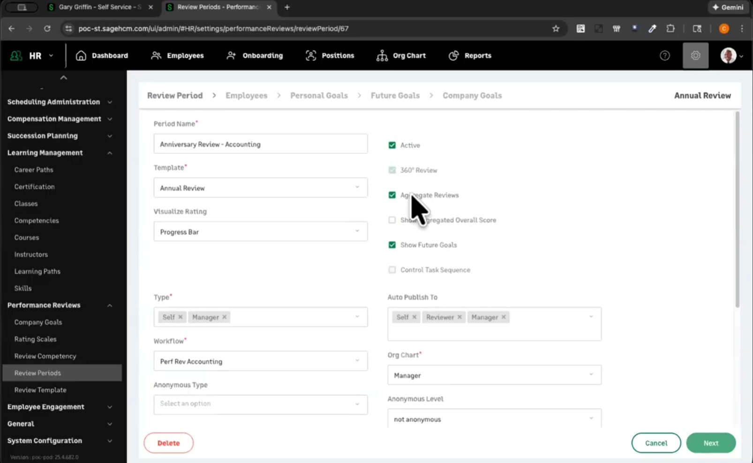Open a new browser tab
Viewport: 753px width, 463px height.
coord(287,7)
